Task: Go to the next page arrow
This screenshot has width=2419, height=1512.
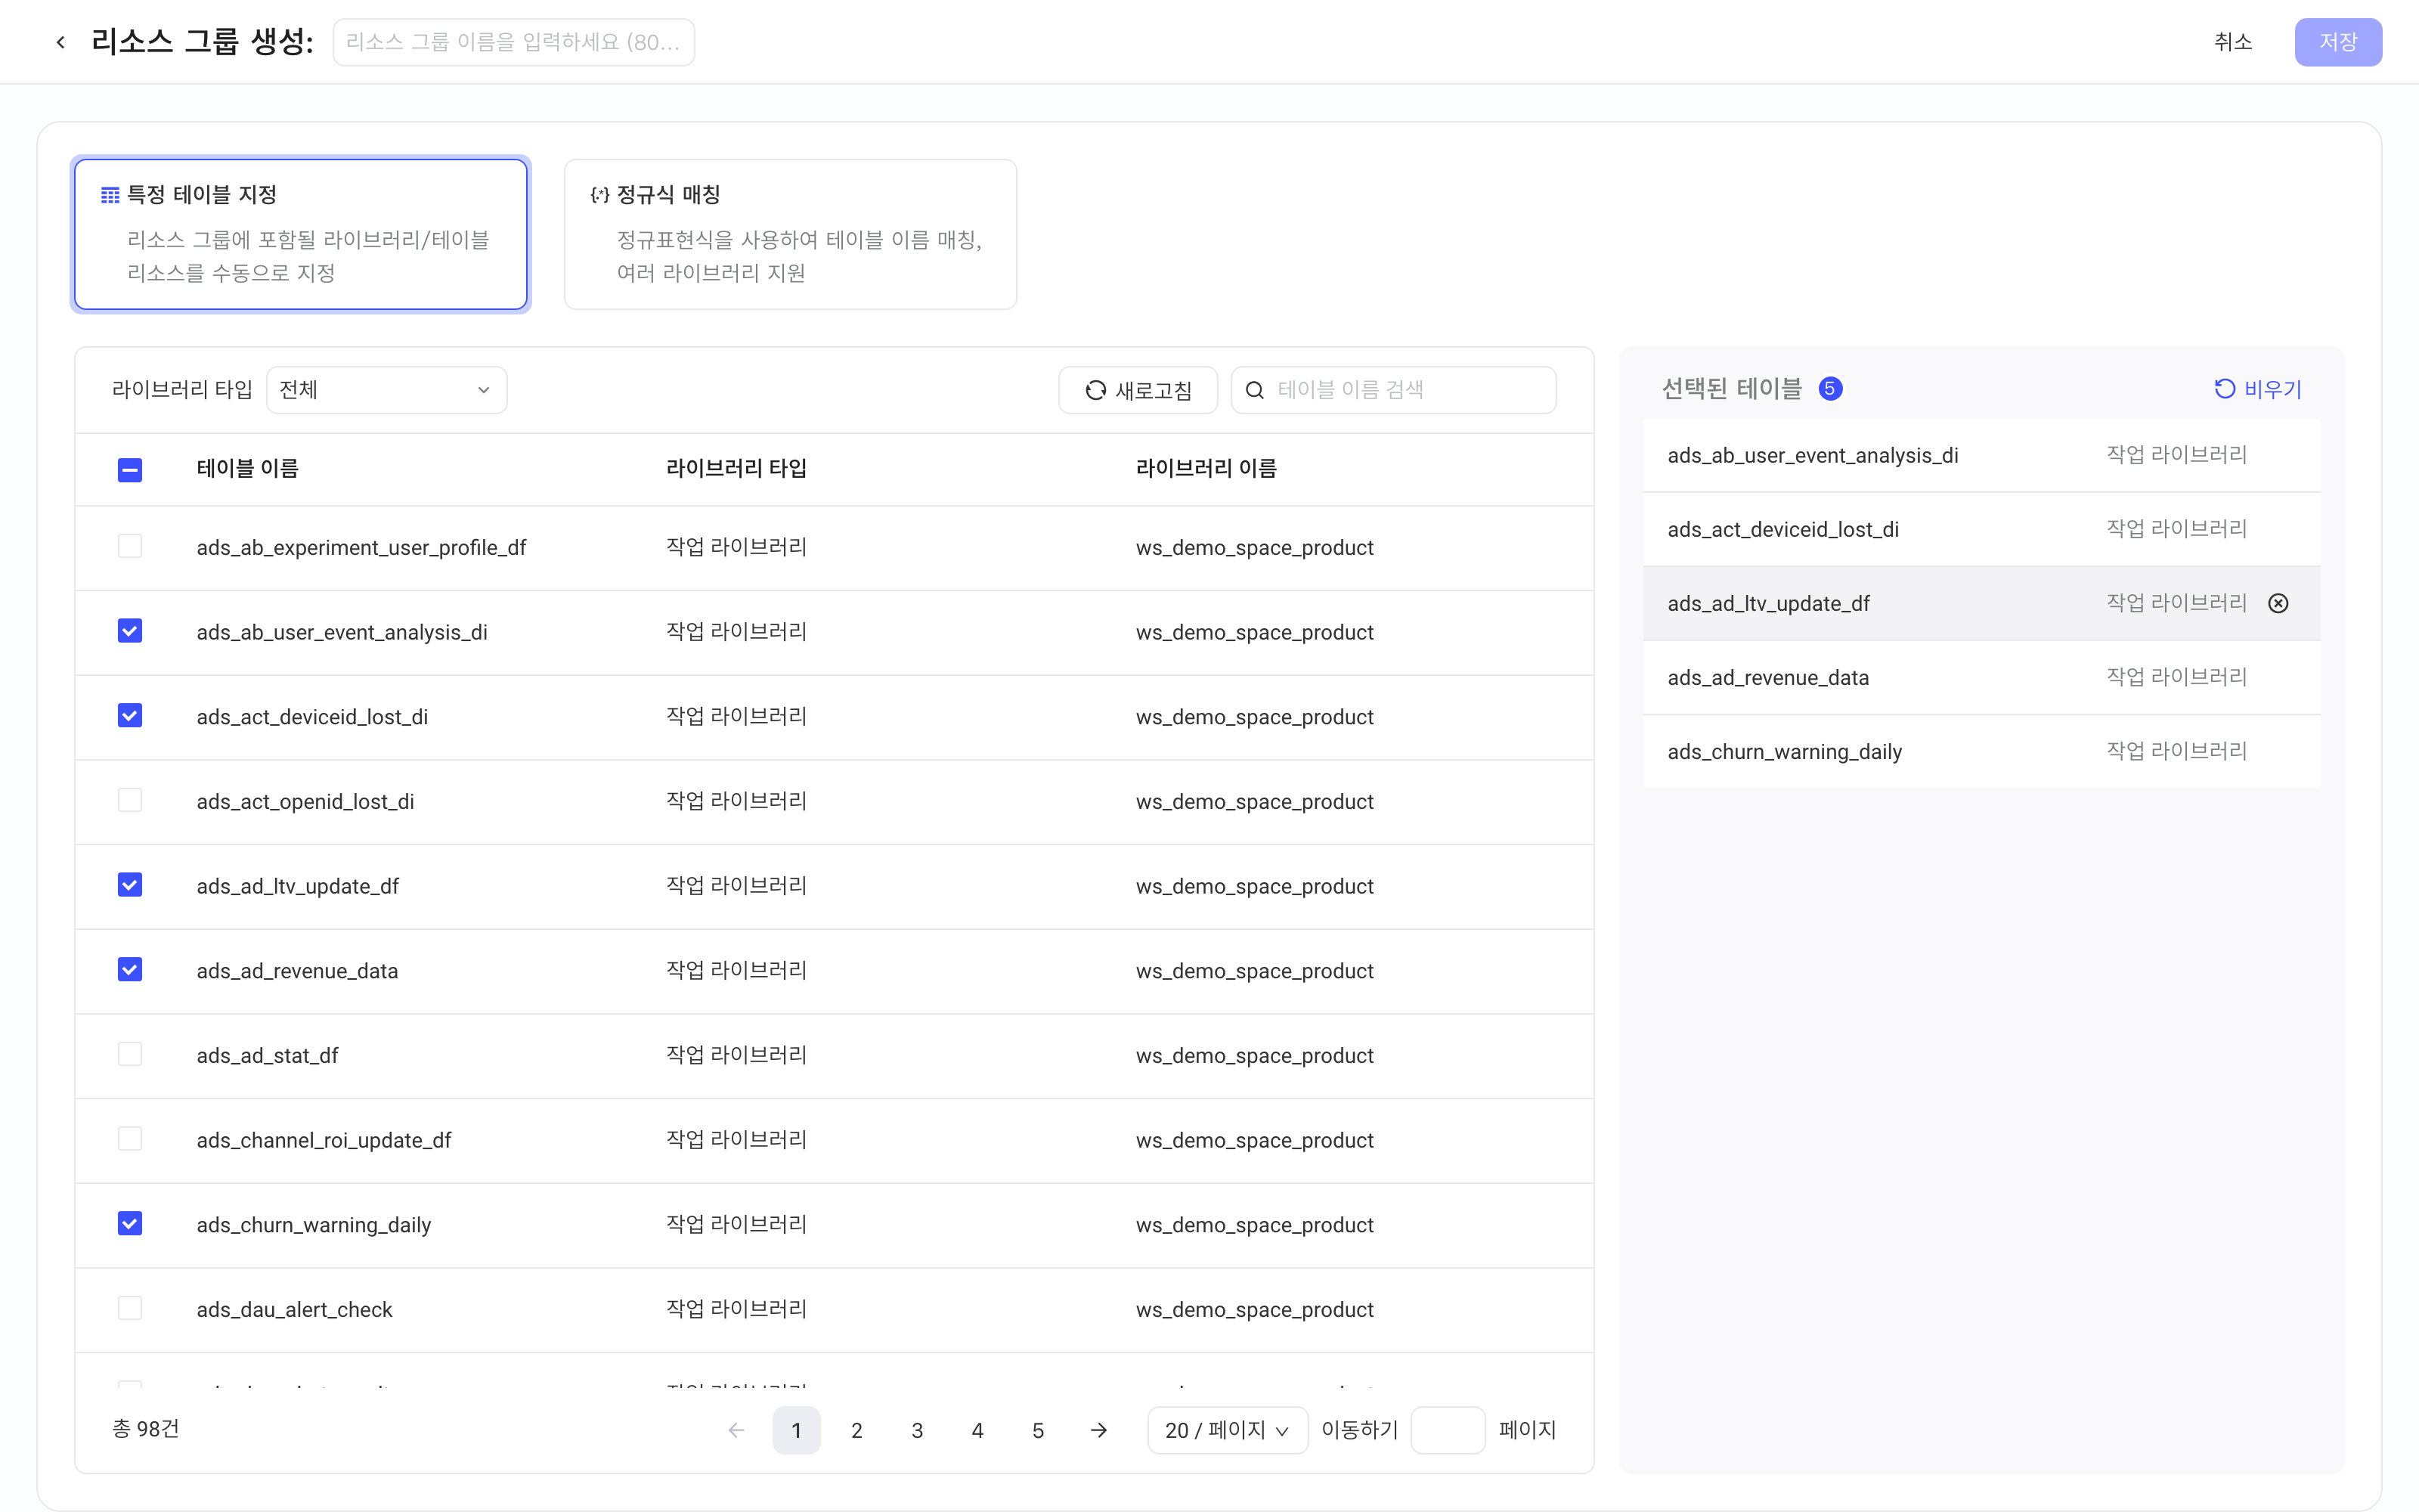Action: 1098,1430
